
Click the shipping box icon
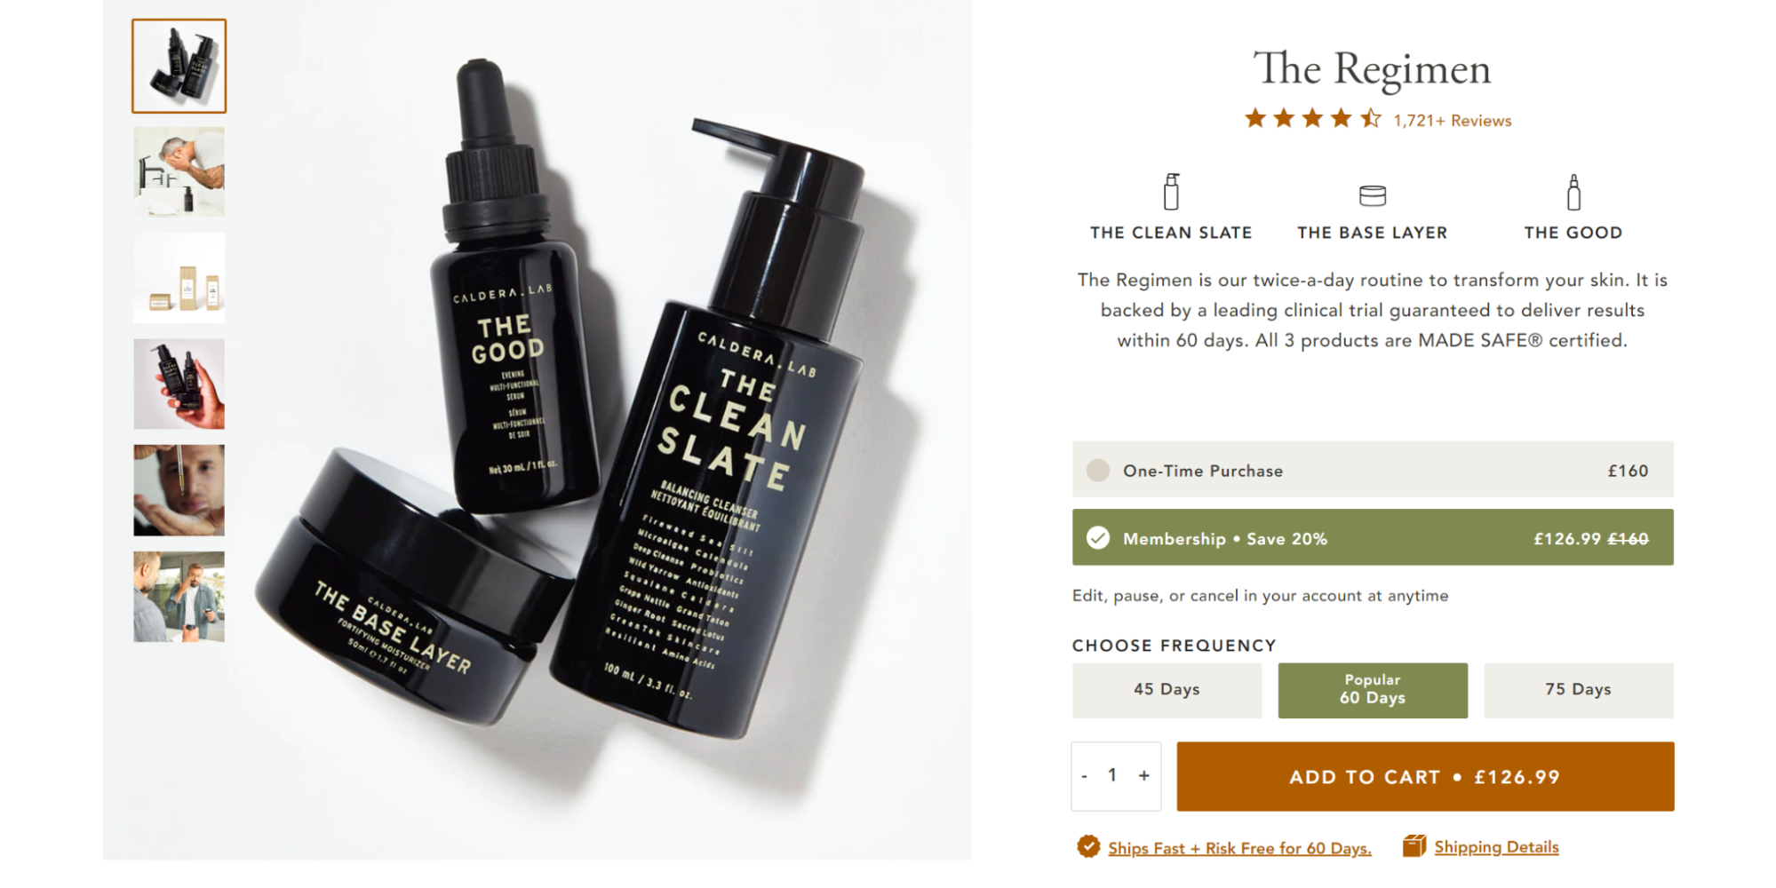pos(1414,846)
